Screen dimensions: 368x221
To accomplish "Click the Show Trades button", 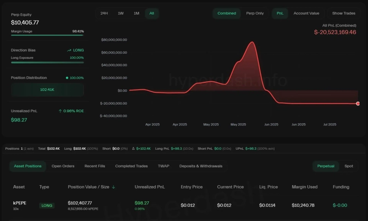I will [x=344, y=13].
